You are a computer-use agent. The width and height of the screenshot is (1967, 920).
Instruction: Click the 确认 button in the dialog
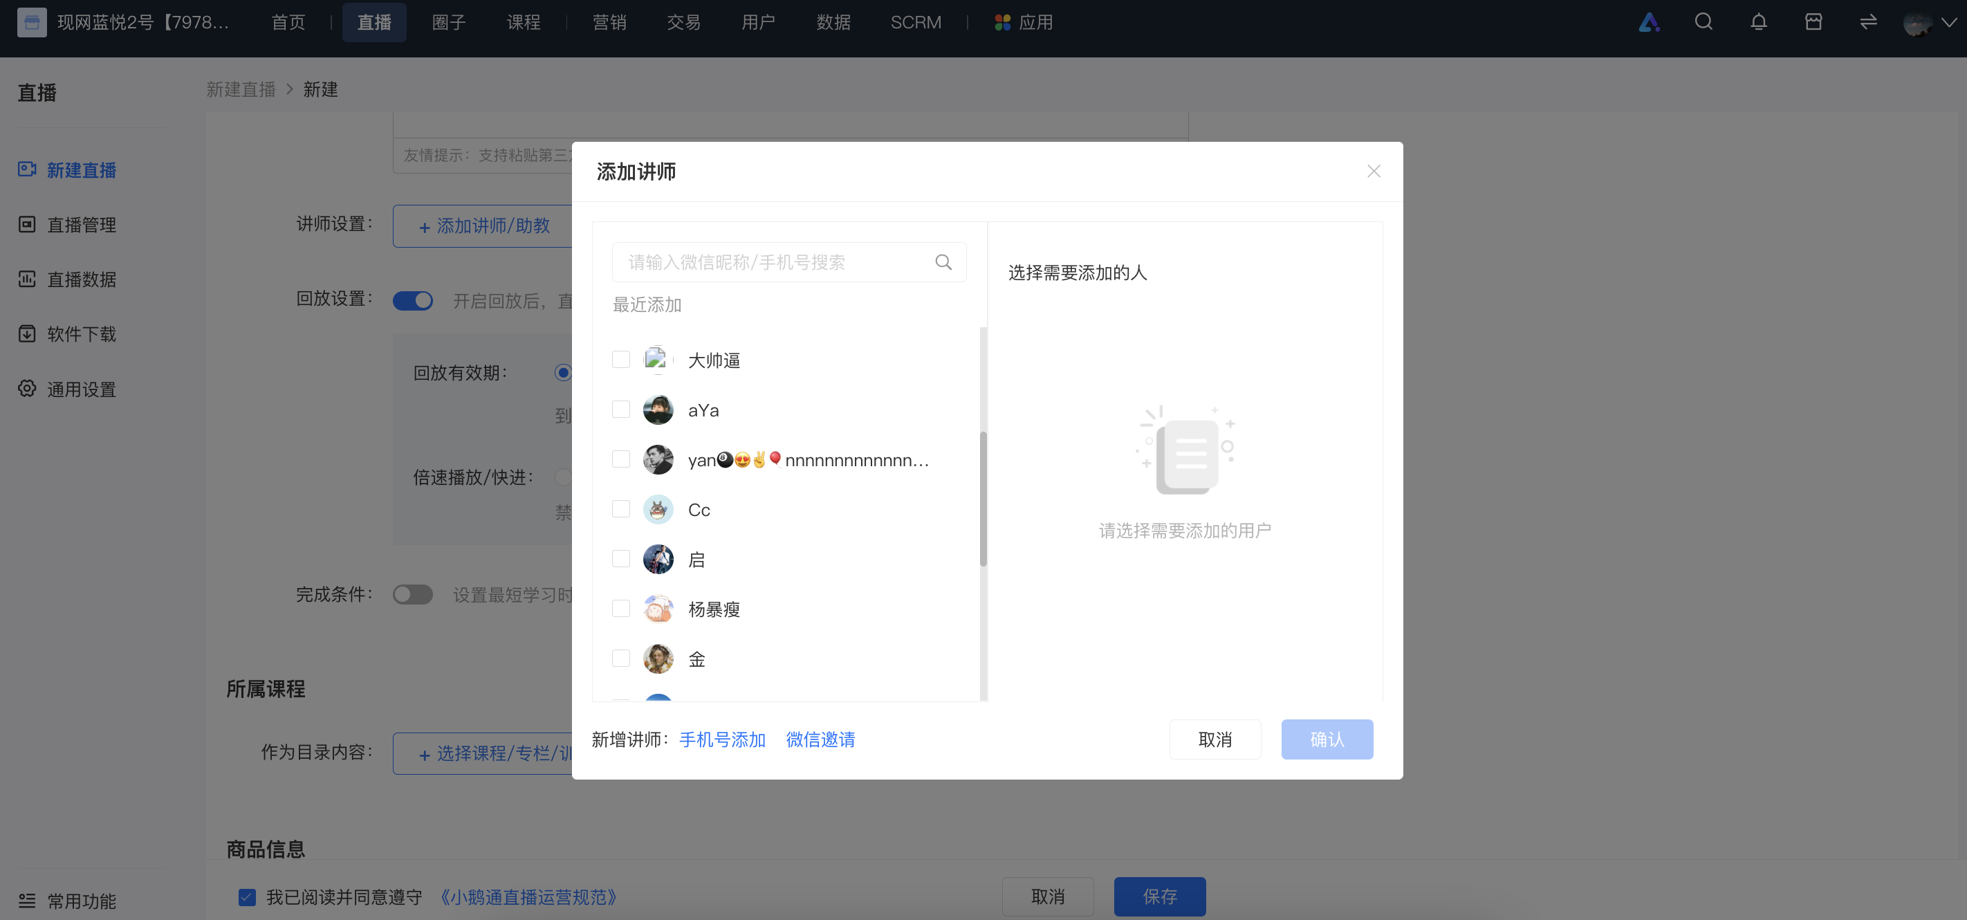[x=1327, y=739]
